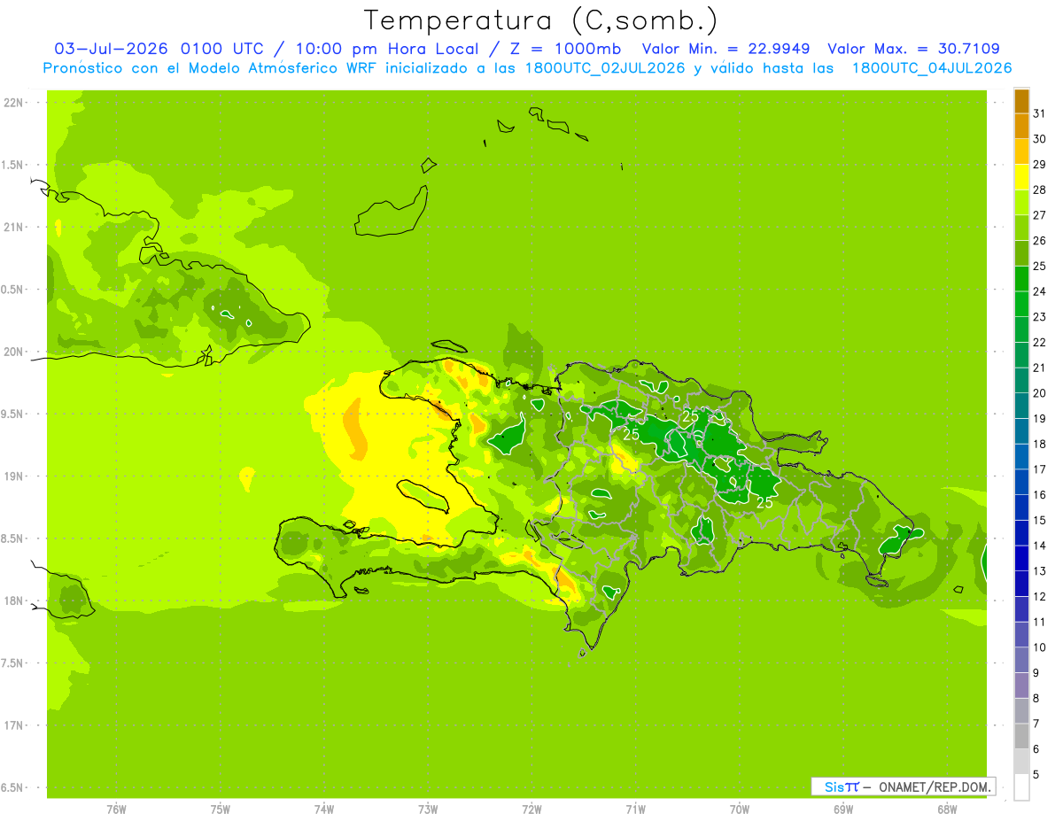Image resolution: width=1063 pixels, height=821 pixels.
Task: Click the colorbar scale value '30'
Action: click(1040, 138)
